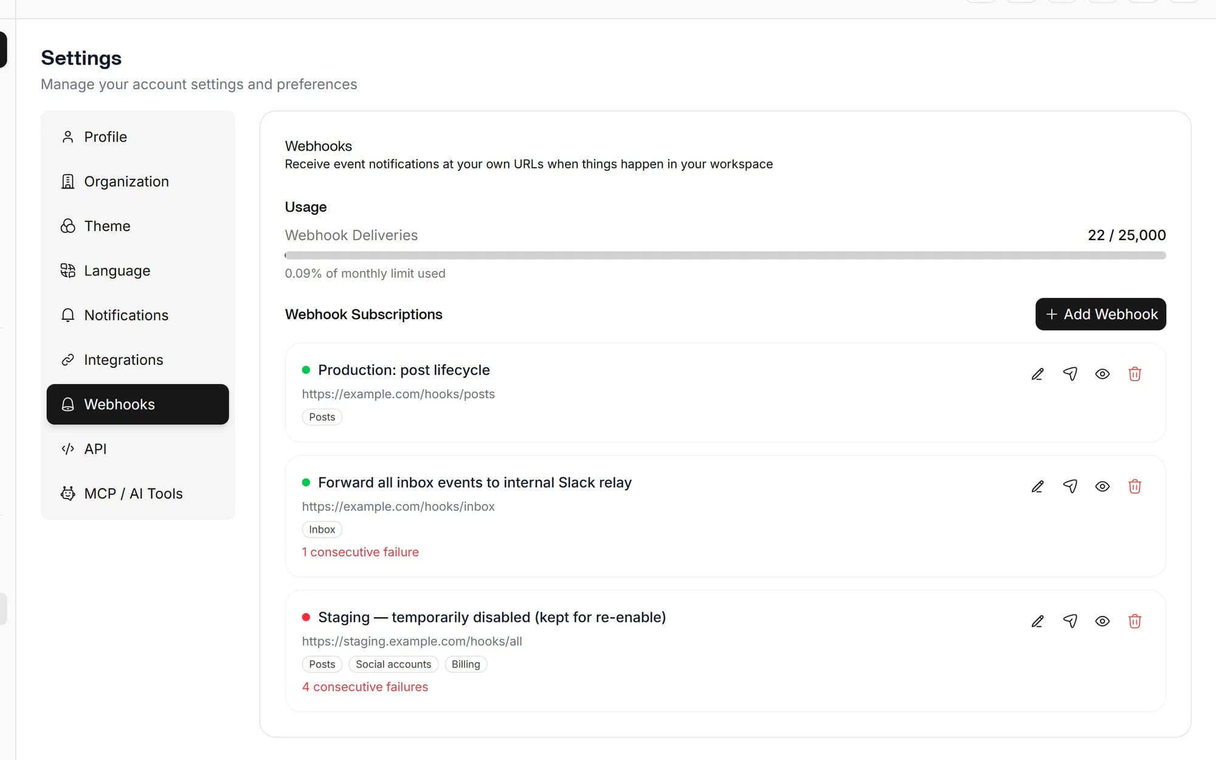Send test for the Staging webhook

click(x=1070, y=621)
